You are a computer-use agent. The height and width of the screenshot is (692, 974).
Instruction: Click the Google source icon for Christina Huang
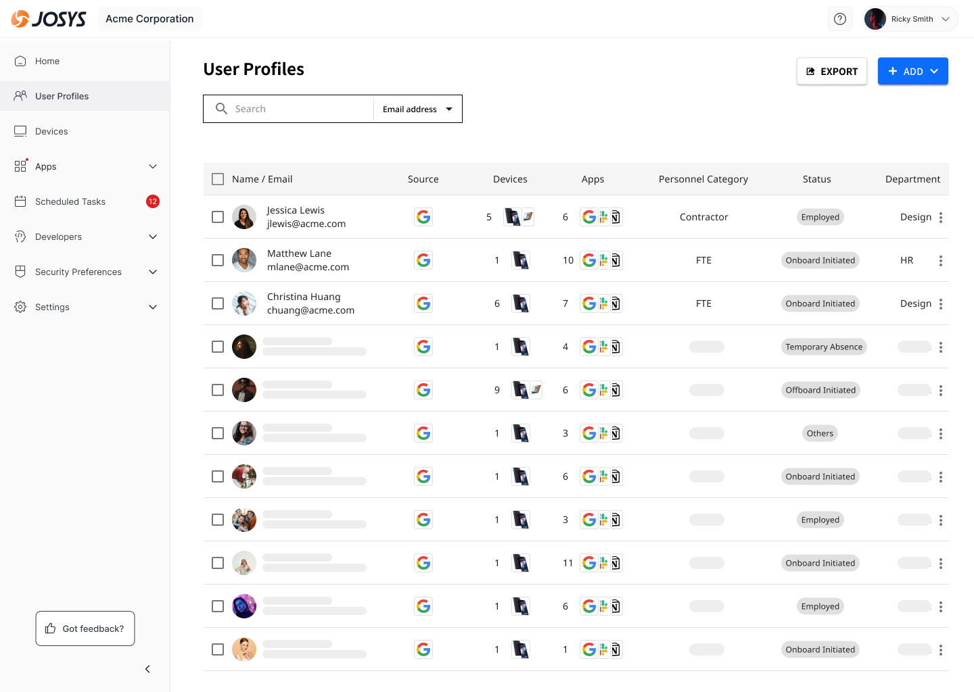(x=423, y=303)
